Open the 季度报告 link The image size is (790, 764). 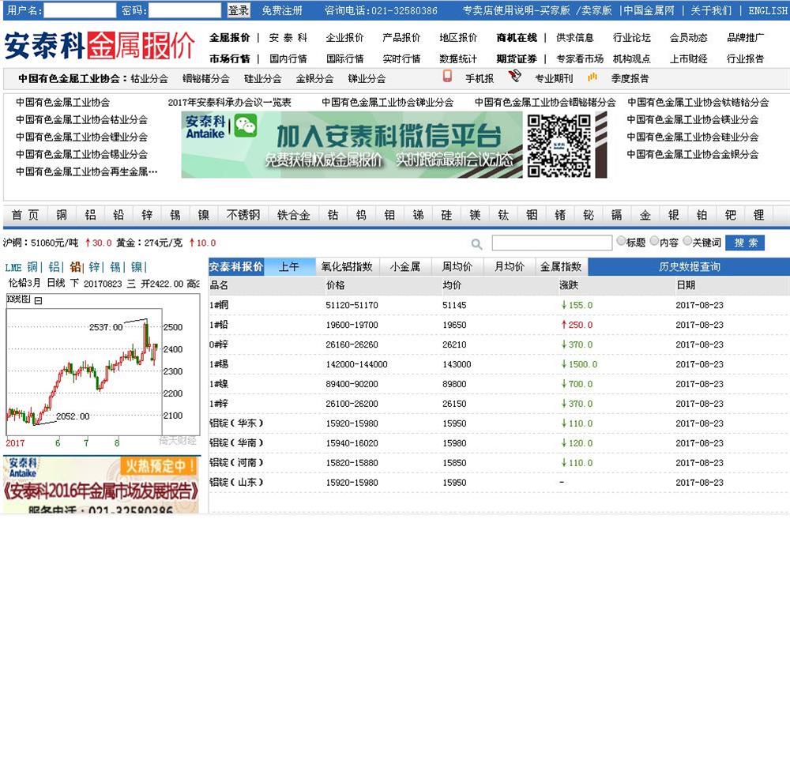[630, 79]
